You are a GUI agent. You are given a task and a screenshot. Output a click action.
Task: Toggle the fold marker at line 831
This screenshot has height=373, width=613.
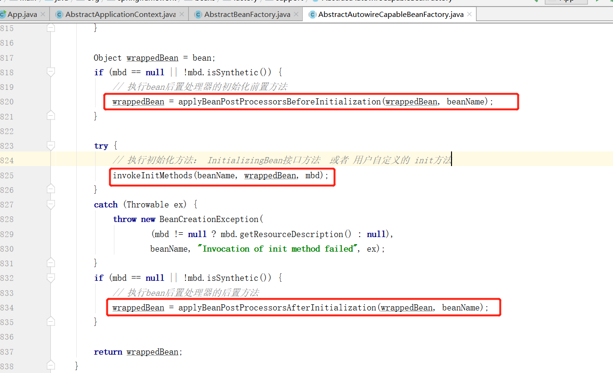[x=51, y=263]
